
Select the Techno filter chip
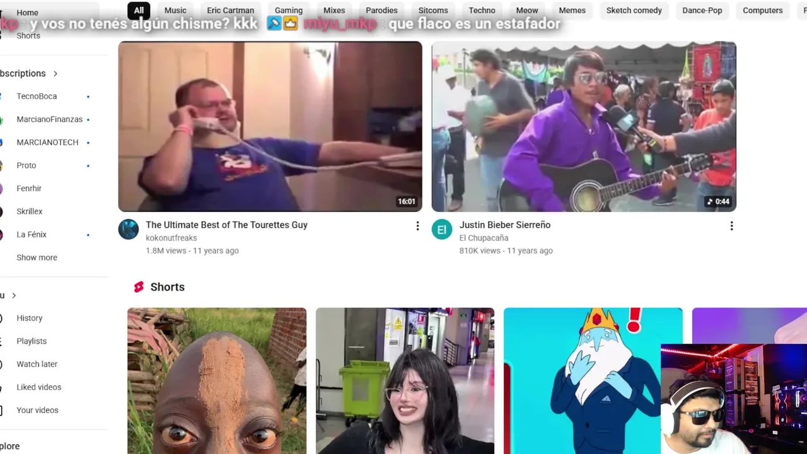pos(482,10)
